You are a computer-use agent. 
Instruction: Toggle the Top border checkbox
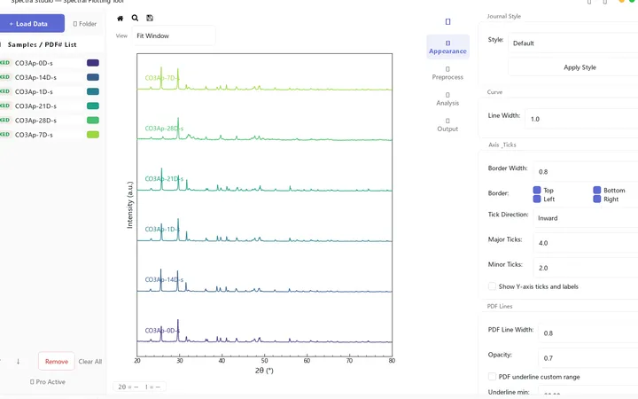537,190
